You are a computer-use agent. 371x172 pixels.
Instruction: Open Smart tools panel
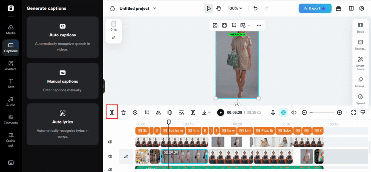[x=360, y=63]
